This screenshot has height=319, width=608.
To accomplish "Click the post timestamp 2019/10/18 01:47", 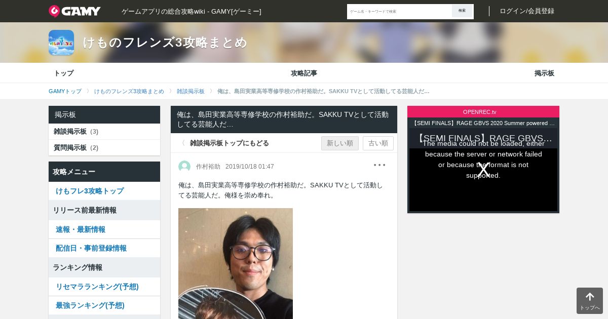I will pyautogui.click(x=250, y=167).
